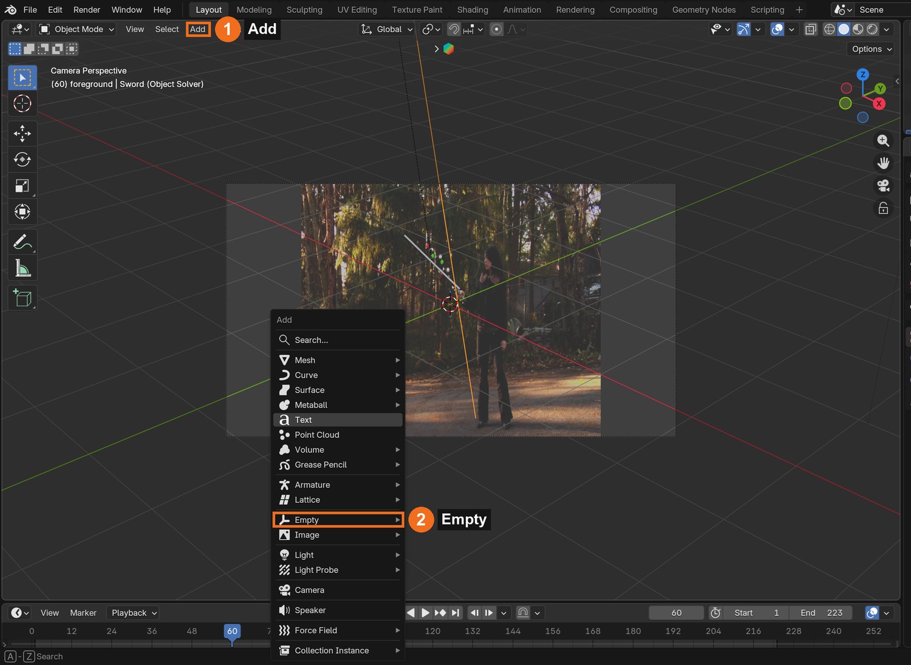
Task: Click the zoom viewport magnifier icon
Action: [883, 141]
